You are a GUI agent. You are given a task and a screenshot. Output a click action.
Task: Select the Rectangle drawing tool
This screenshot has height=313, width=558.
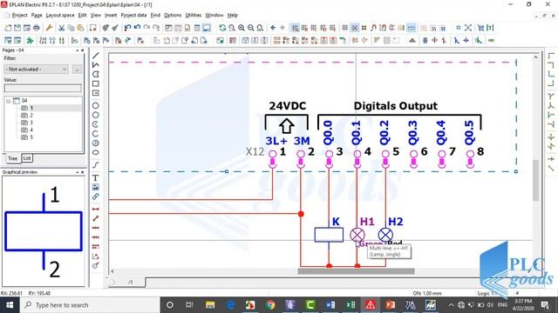(96, 83)
